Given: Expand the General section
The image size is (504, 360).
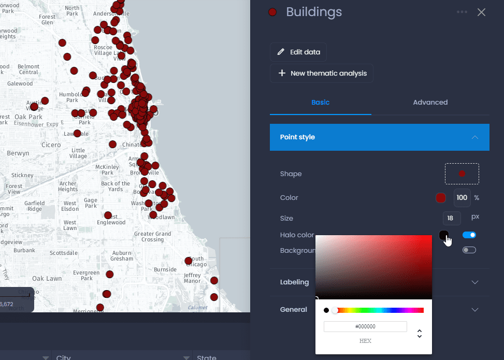Looking at the screenshot, I should 380,310.
